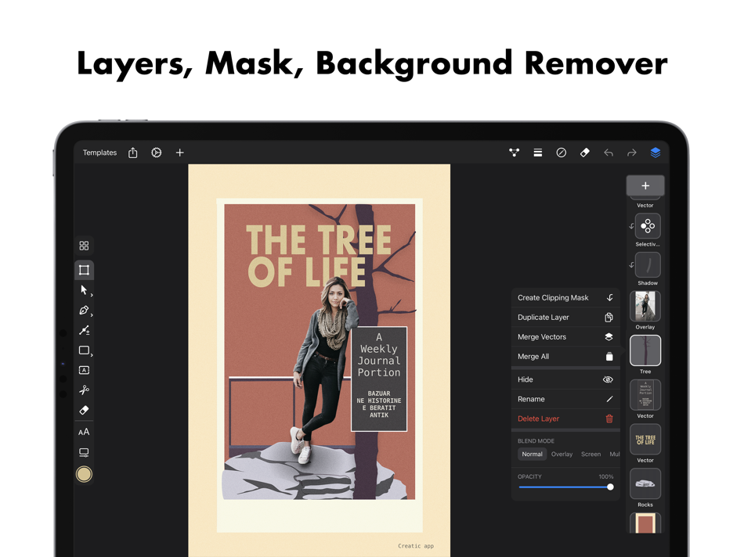Image resolution: width=744 pixels, height=557 pixels.
Task: Select the Text box tool
Action: (84, 370)
